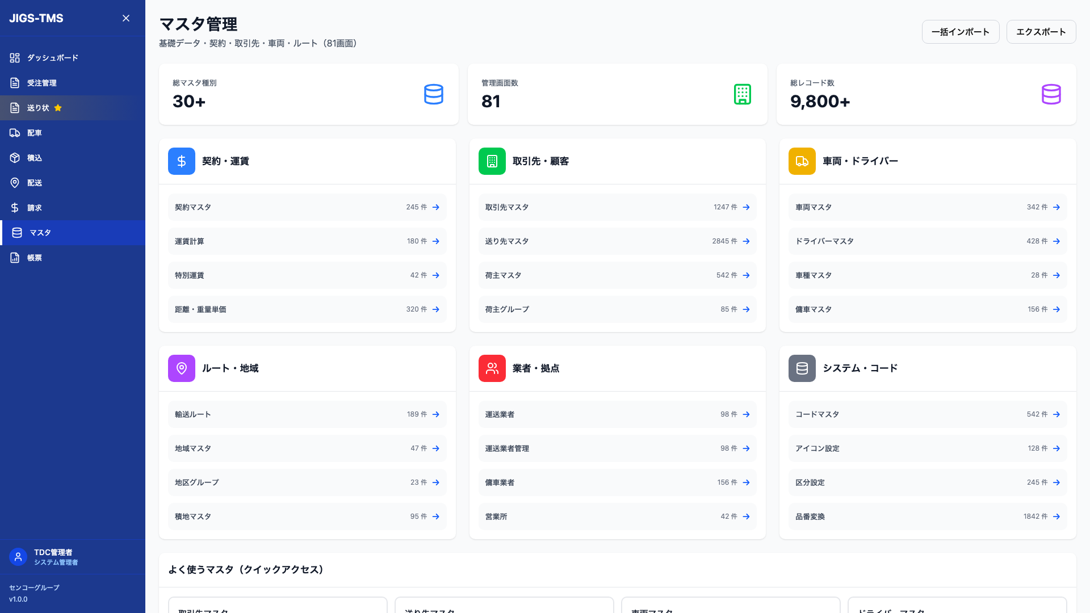
Task: Click the red people icon for 業者・拠点
Action: tap(492, 368)
